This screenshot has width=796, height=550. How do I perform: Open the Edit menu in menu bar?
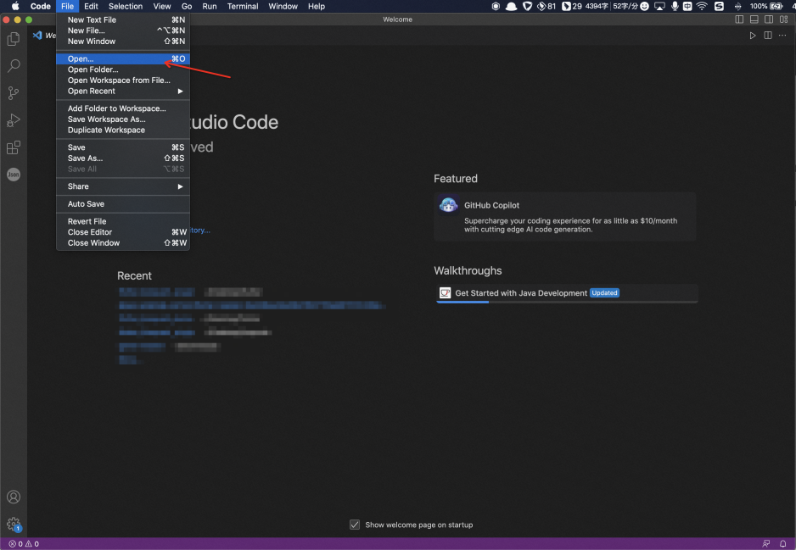[91, 6]
